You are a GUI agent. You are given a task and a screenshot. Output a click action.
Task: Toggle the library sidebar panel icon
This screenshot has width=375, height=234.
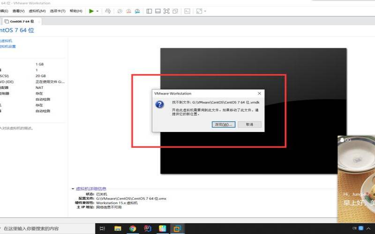point(149,11)
